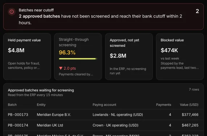Click the vs last week label
This screenshot has width=207, height=136.
point(170,58)
